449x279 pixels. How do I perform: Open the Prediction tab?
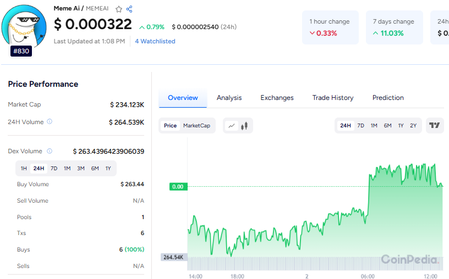coord(388,98)
